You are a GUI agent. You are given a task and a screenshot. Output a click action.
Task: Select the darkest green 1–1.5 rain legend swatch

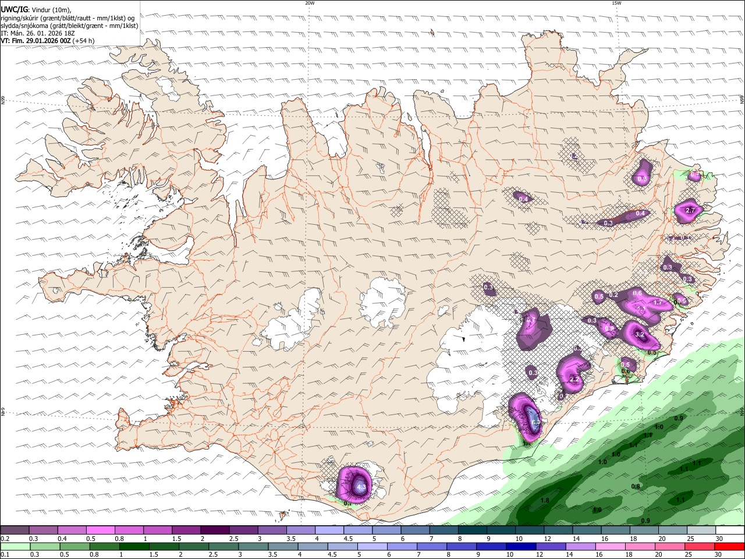click(x=134, y=546)
